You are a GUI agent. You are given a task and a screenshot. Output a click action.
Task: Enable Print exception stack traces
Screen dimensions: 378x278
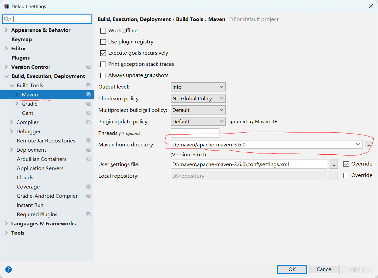tap(103, 64)
